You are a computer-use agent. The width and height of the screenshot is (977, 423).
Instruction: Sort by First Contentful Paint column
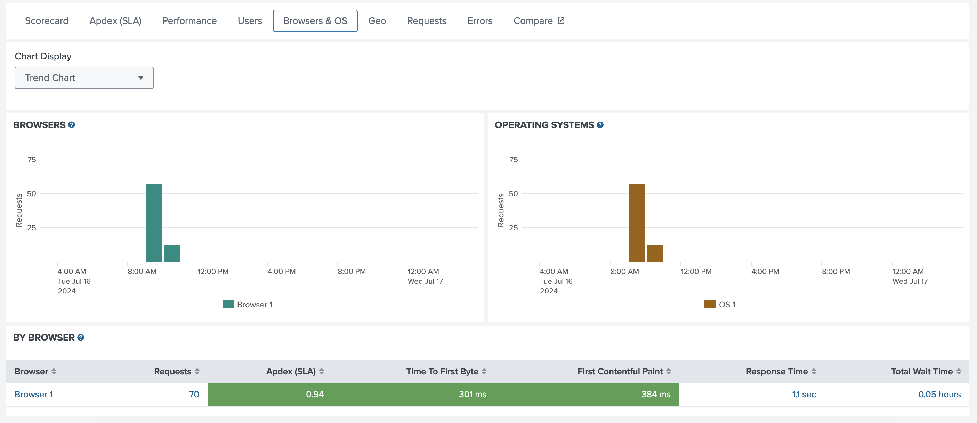pyautogui.click(x=668, y=372)
